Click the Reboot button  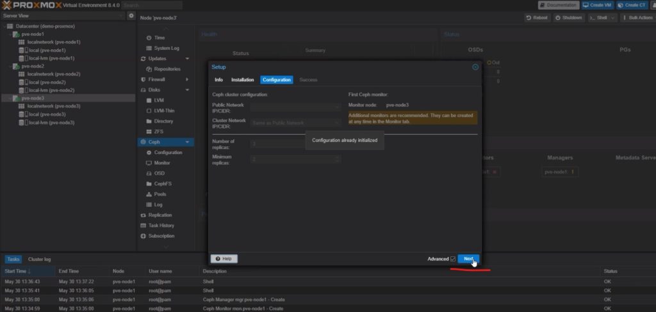pyautogui.click(x=537, y=18)
